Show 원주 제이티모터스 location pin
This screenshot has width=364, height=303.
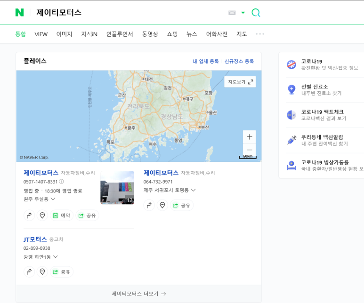click(x=42, y=215)
